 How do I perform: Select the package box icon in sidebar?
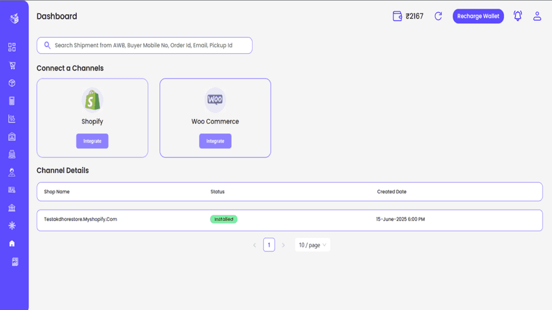[12, 83]
